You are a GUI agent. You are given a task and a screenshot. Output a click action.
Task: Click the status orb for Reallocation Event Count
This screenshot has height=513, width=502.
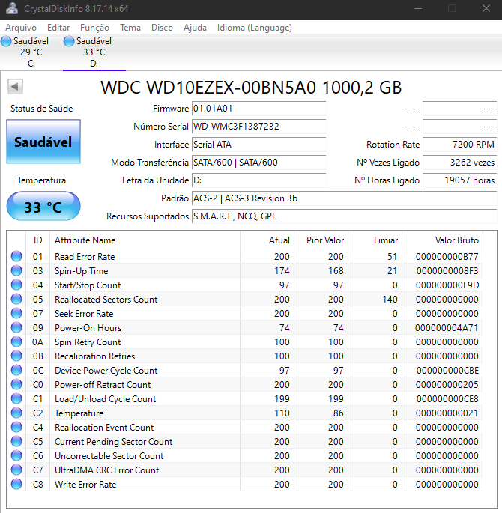[16, 427]
